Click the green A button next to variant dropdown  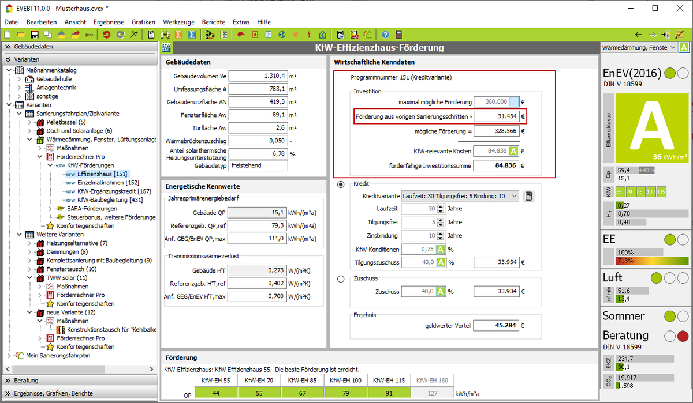click(683, 48)
